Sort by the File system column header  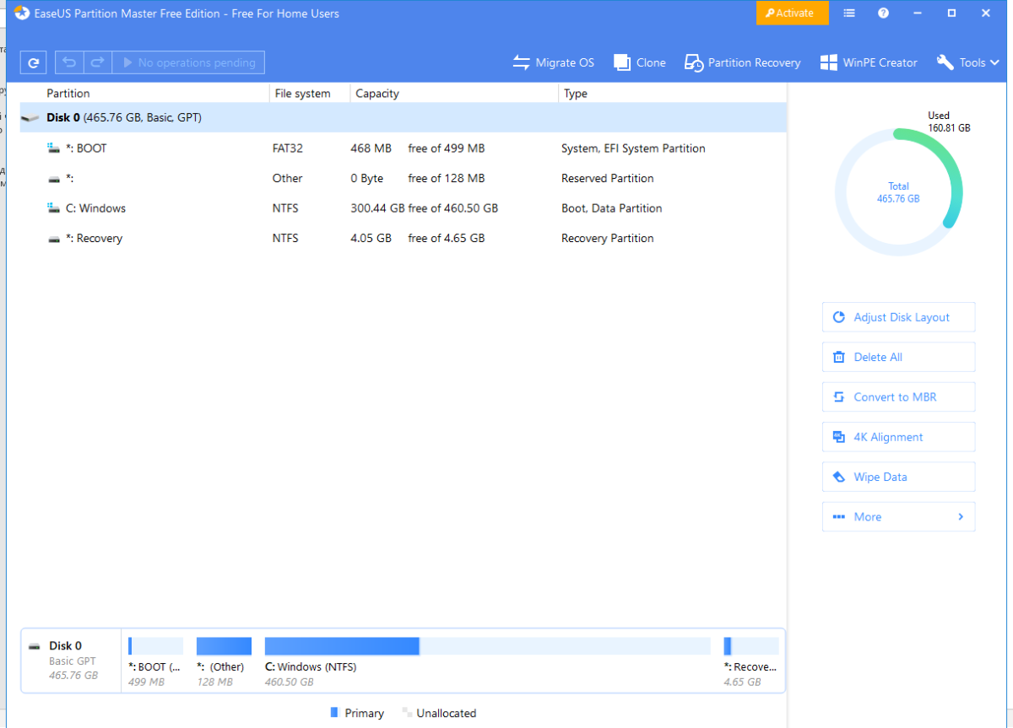point(303,94)
